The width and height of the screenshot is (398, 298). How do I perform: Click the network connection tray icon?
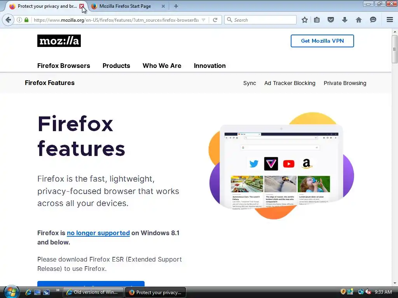(x=360, y=292)
